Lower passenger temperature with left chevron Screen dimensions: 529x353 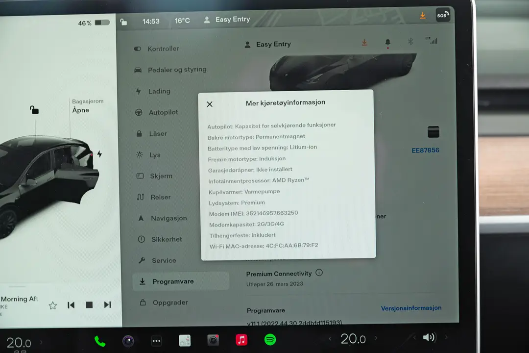(x=330, y=339)
